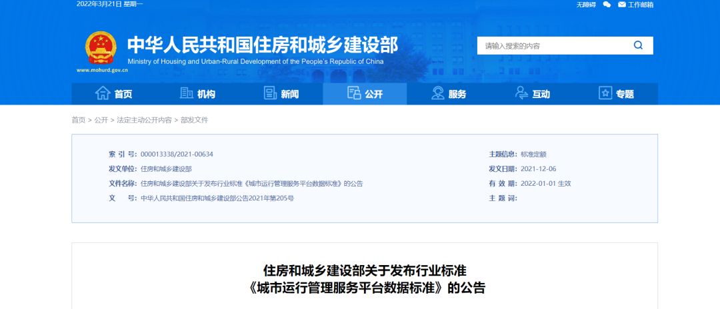This screenshot has height=309, width=720.
Task: Click the house icon beside 首页
Action: pyautogui.click(x=103, y=93)
